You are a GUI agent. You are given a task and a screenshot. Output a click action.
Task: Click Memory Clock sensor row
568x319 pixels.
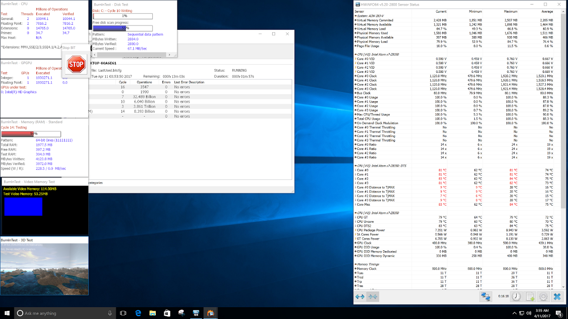pyautogui.click(x=454, y=269)
